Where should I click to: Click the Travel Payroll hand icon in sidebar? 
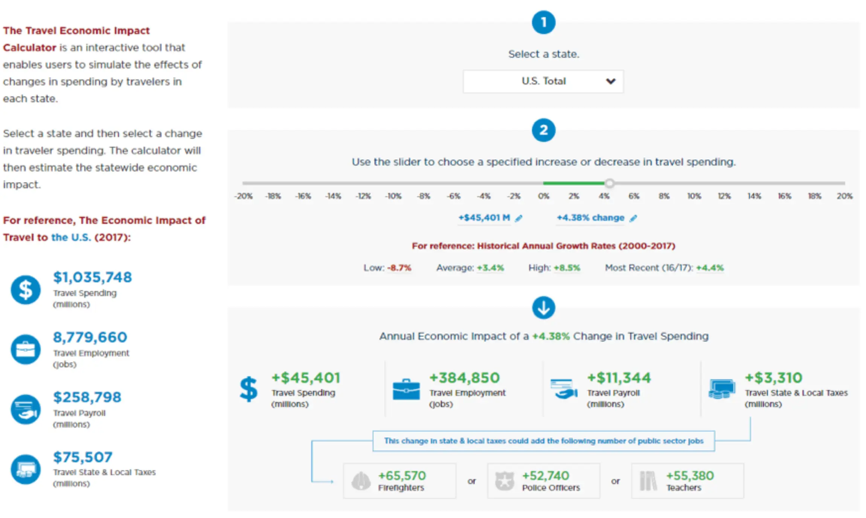pos(25,409)
